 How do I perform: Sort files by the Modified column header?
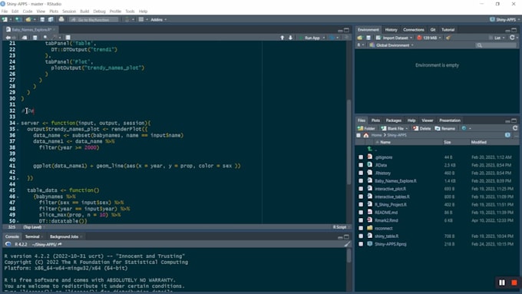point(479,142)
